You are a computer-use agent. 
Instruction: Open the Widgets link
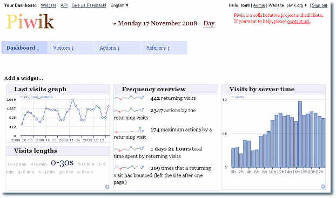(49, 5)
